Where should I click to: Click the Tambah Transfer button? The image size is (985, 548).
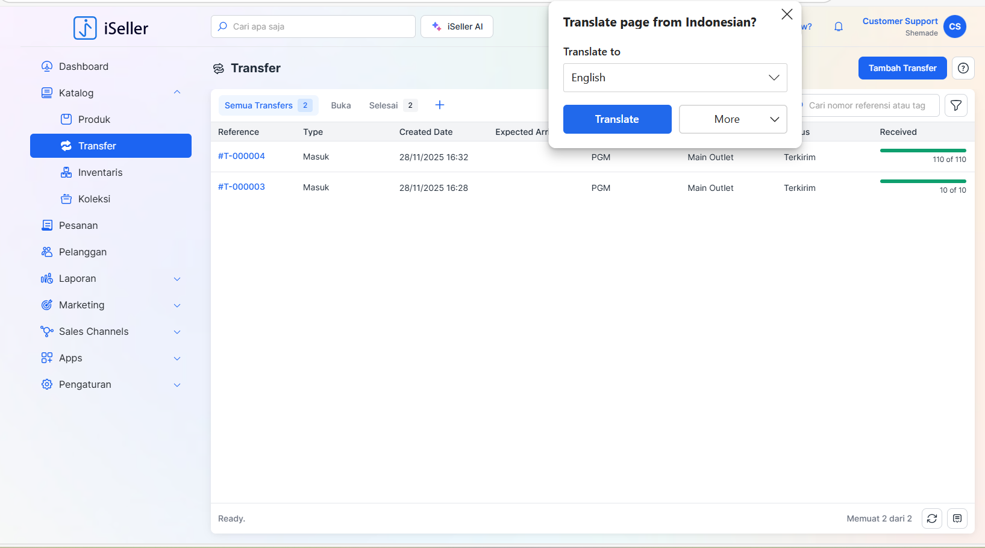pos(902,68)
